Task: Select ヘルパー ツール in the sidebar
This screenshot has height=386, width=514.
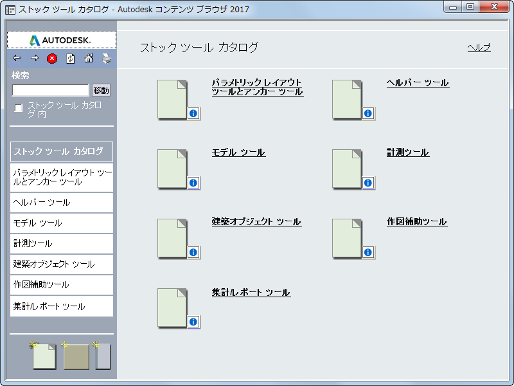Action: coord(62,203)
